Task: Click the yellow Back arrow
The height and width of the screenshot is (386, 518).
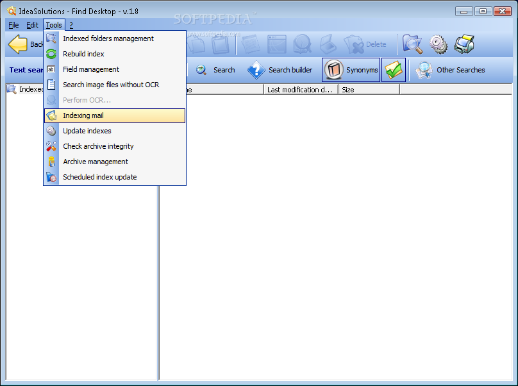Action: coord(18,44)
